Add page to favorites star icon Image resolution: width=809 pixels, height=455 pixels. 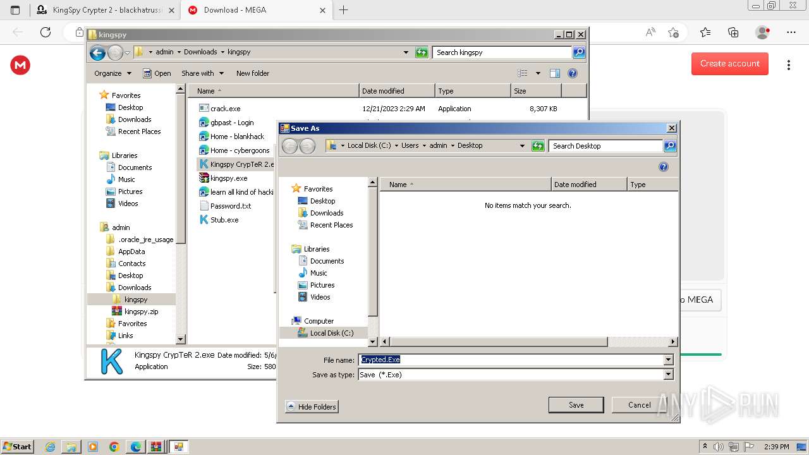673,32
